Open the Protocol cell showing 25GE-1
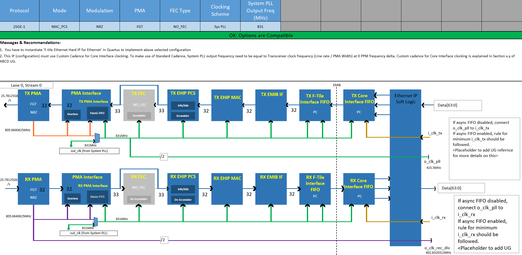Viewport: 522px width, 255px height. click(19, 27)
